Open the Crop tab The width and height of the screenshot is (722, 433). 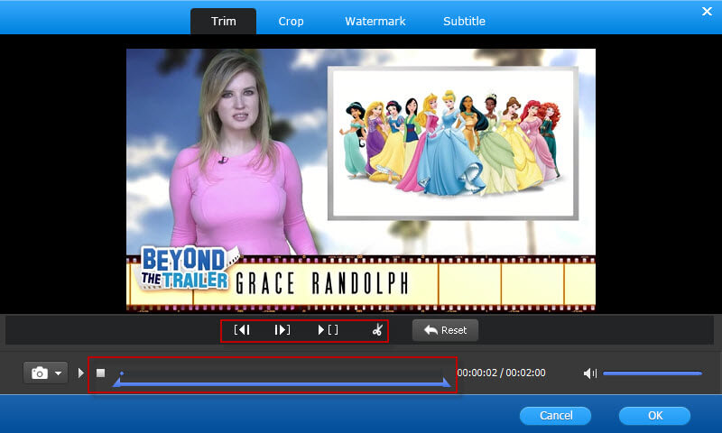291,21
